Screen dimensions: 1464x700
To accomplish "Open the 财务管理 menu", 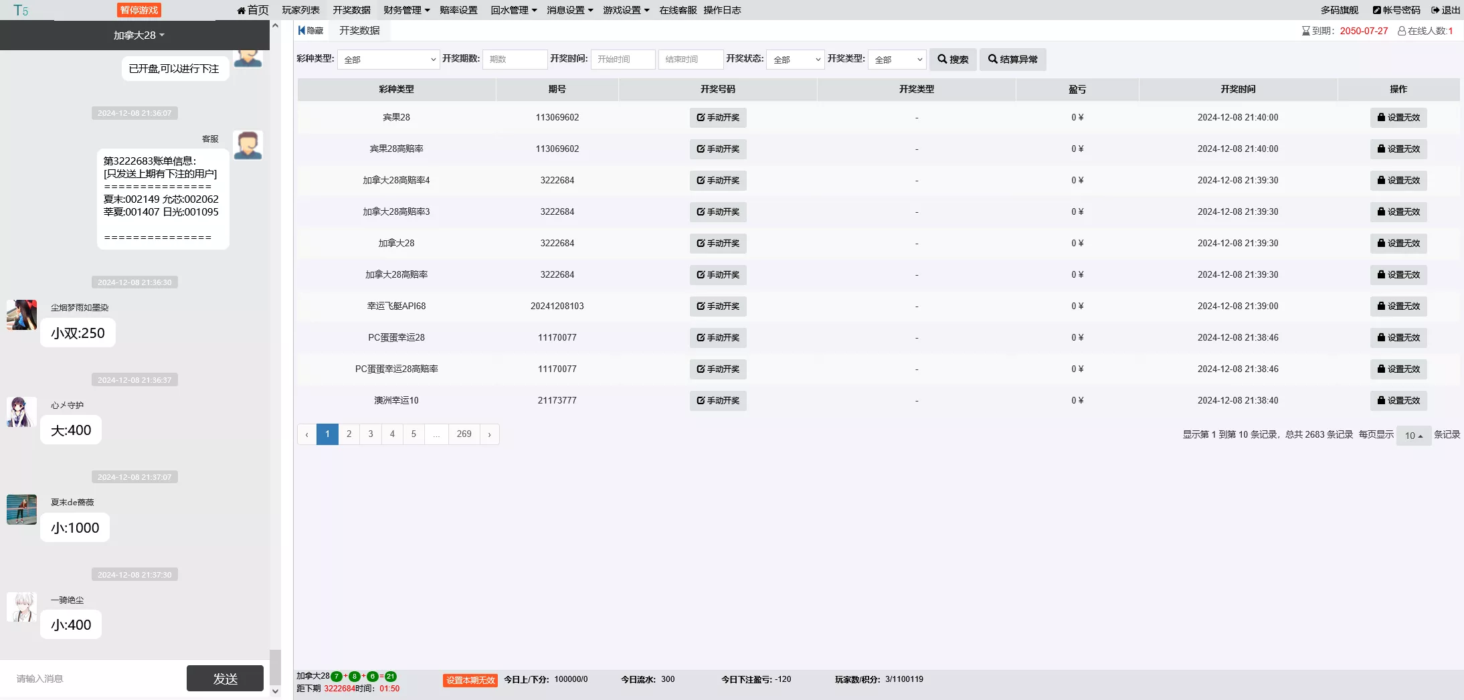I will 406,10.
